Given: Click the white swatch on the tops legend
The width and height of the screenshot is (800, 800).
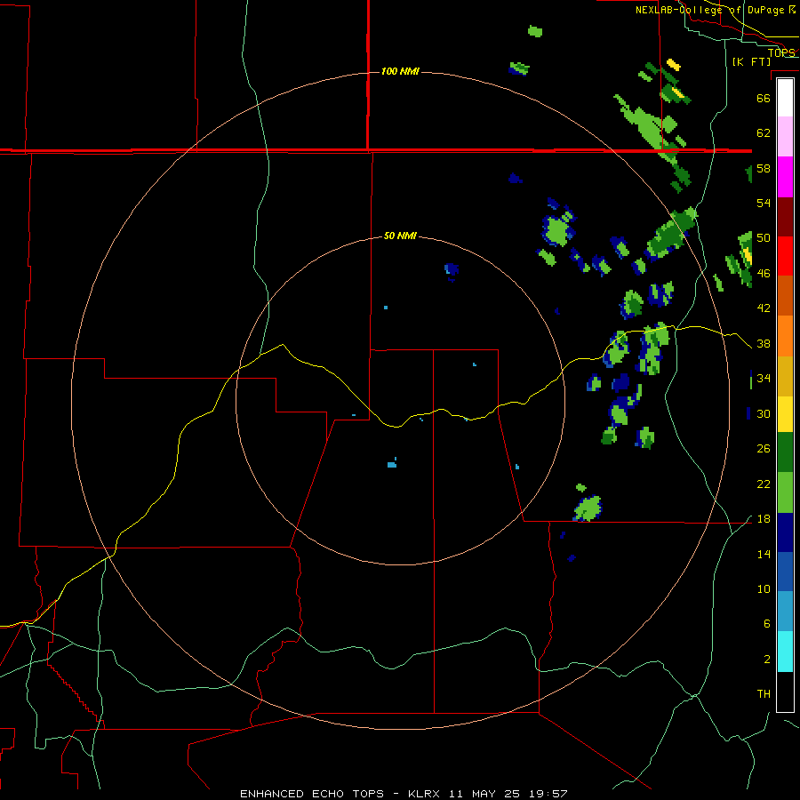Looking at the screenshot, I should (x=785, y=98).
